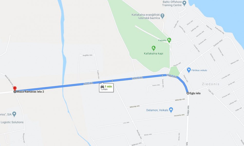Select the Baltic Offshore Training Centre pin

click(184, 3)
